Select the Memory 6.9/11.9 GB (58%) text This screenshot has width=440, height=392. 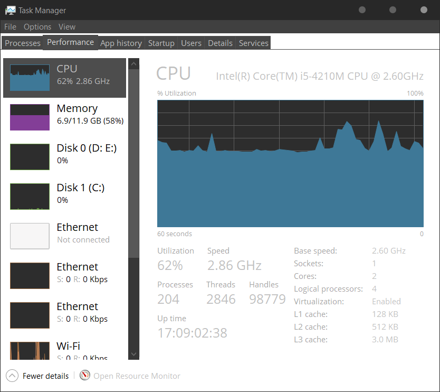pyautogui.click(x=90, y=114)
